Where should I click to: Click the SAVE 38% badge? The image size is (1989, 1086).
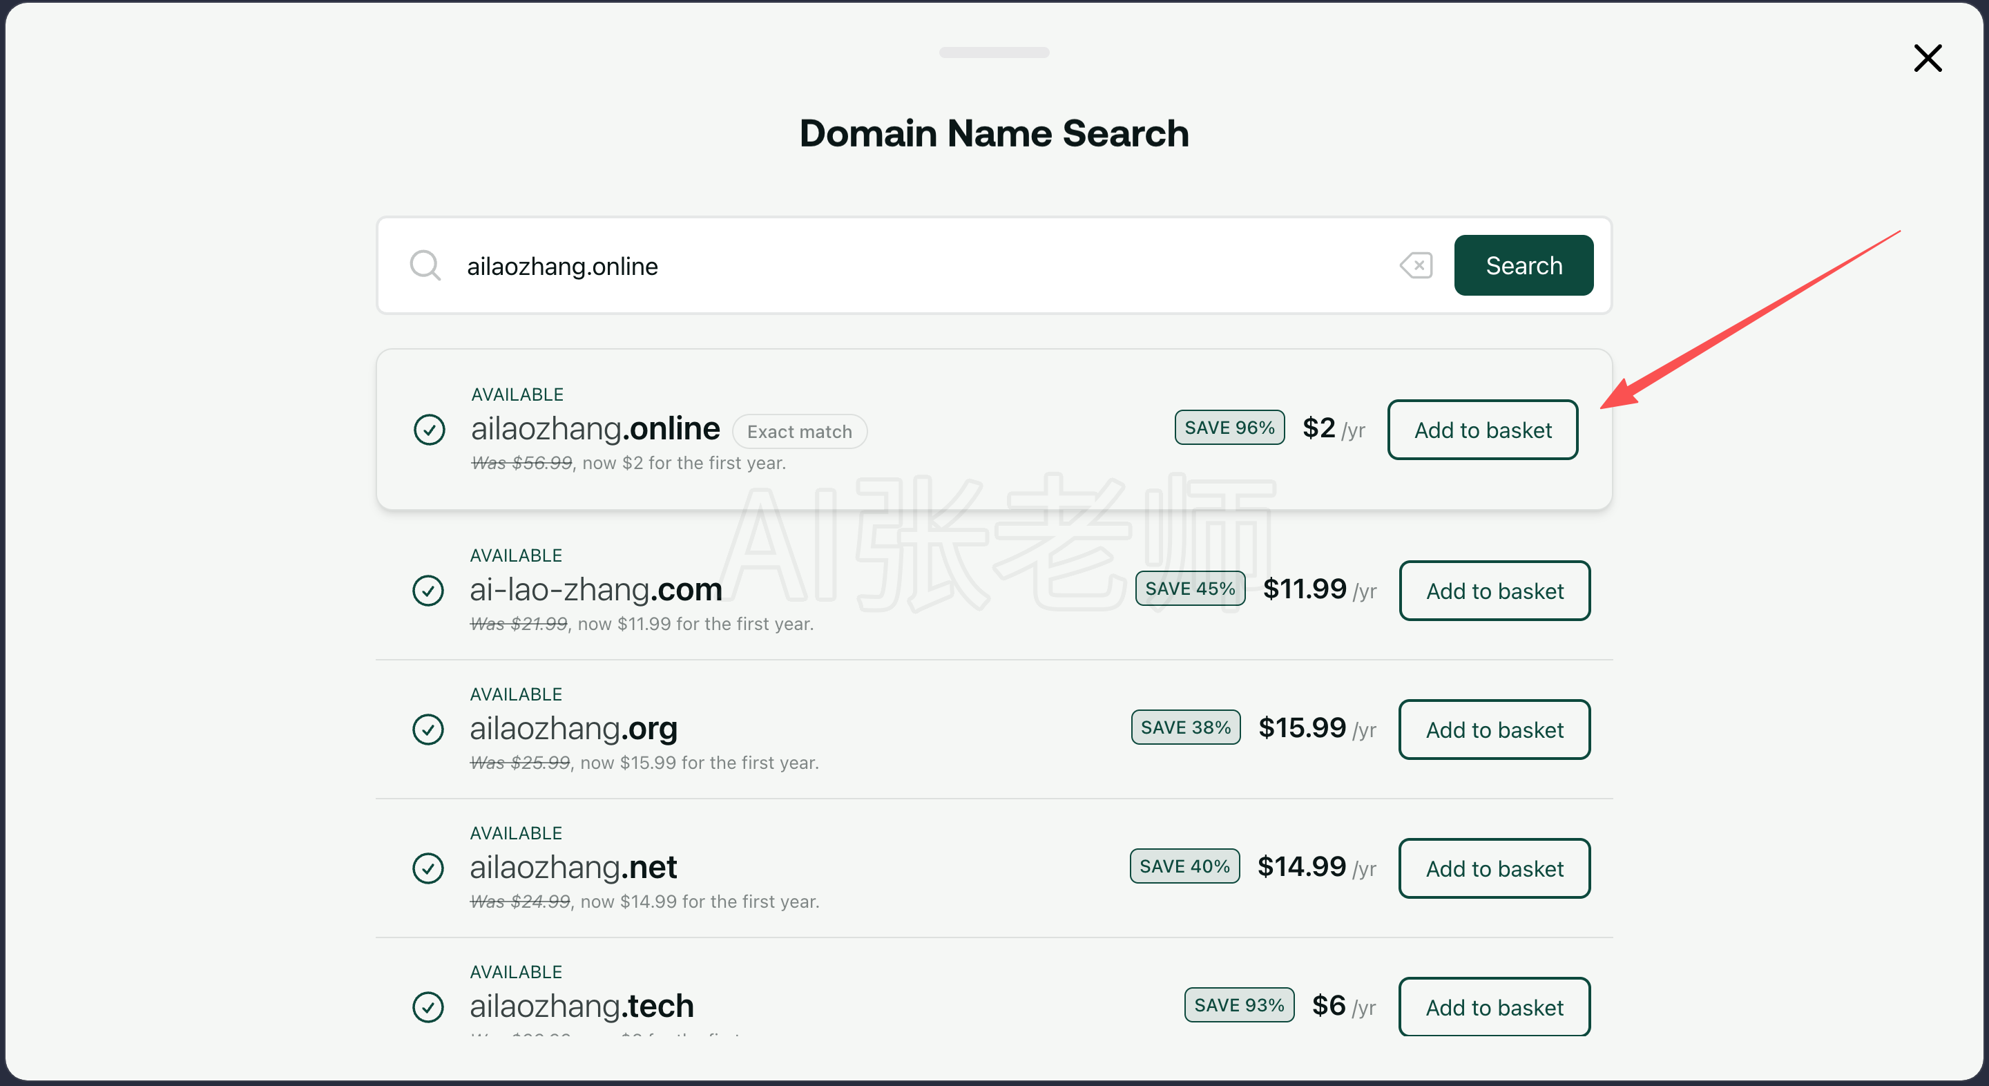click(x=1185, y=727)
